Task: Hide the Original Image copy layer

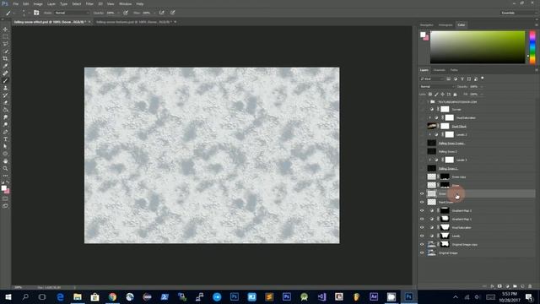Action: pos(422,244)
